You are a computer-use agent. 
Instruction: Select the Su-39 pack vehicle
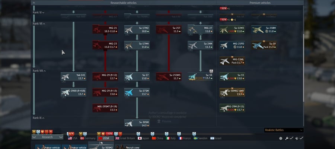(x=264, y=45)
